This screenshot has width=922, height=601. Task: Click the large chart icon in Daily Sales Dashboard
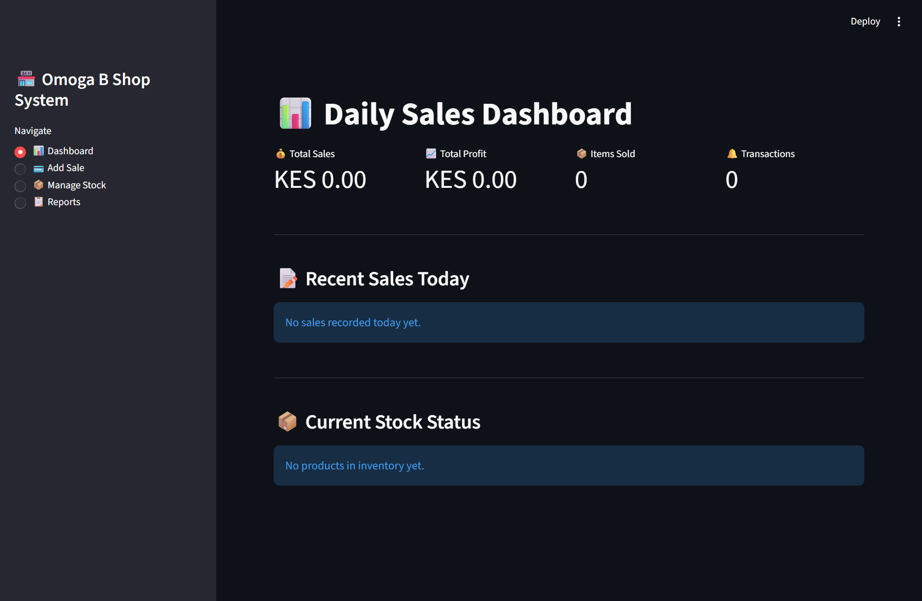tap(295, 113)
